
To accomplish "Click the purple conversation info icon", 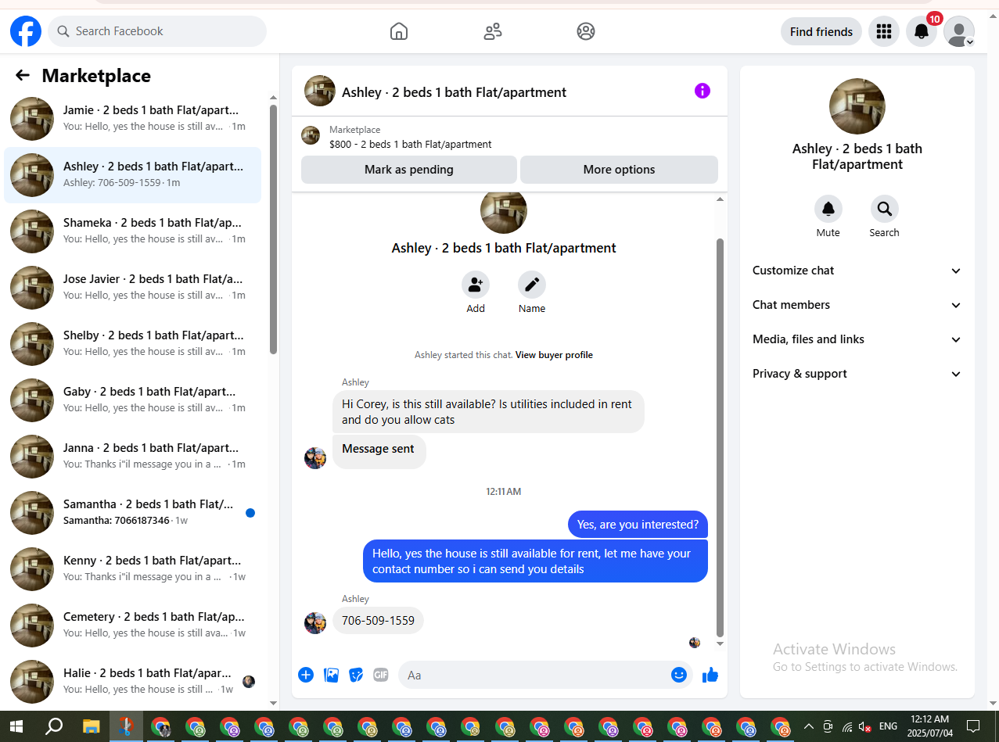I will [703, 91].
